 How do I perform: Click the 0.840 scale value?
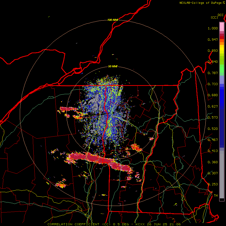[213, 62]
